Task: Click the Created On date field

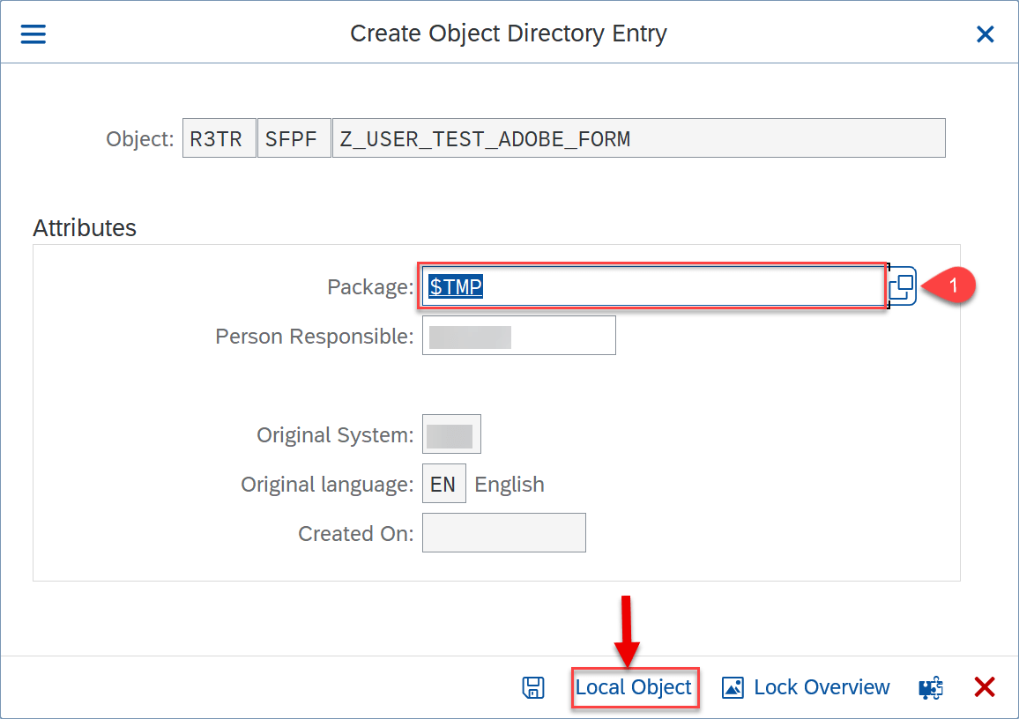Action: point(503,533)
